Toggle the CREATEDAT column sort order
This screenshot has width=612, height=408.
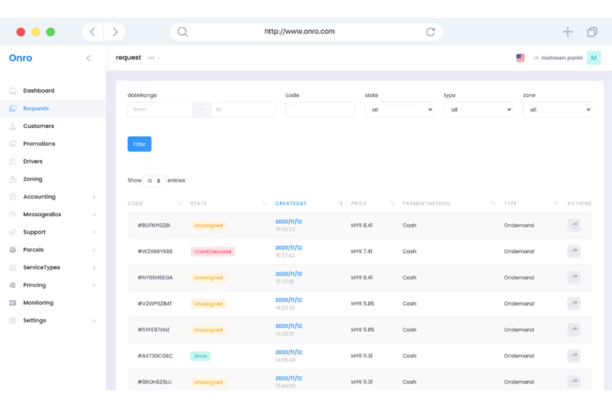point(340,203)
